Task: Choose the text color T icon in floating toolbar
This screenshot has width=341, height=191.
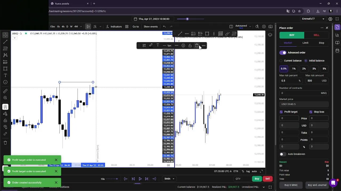Action: 158,46
